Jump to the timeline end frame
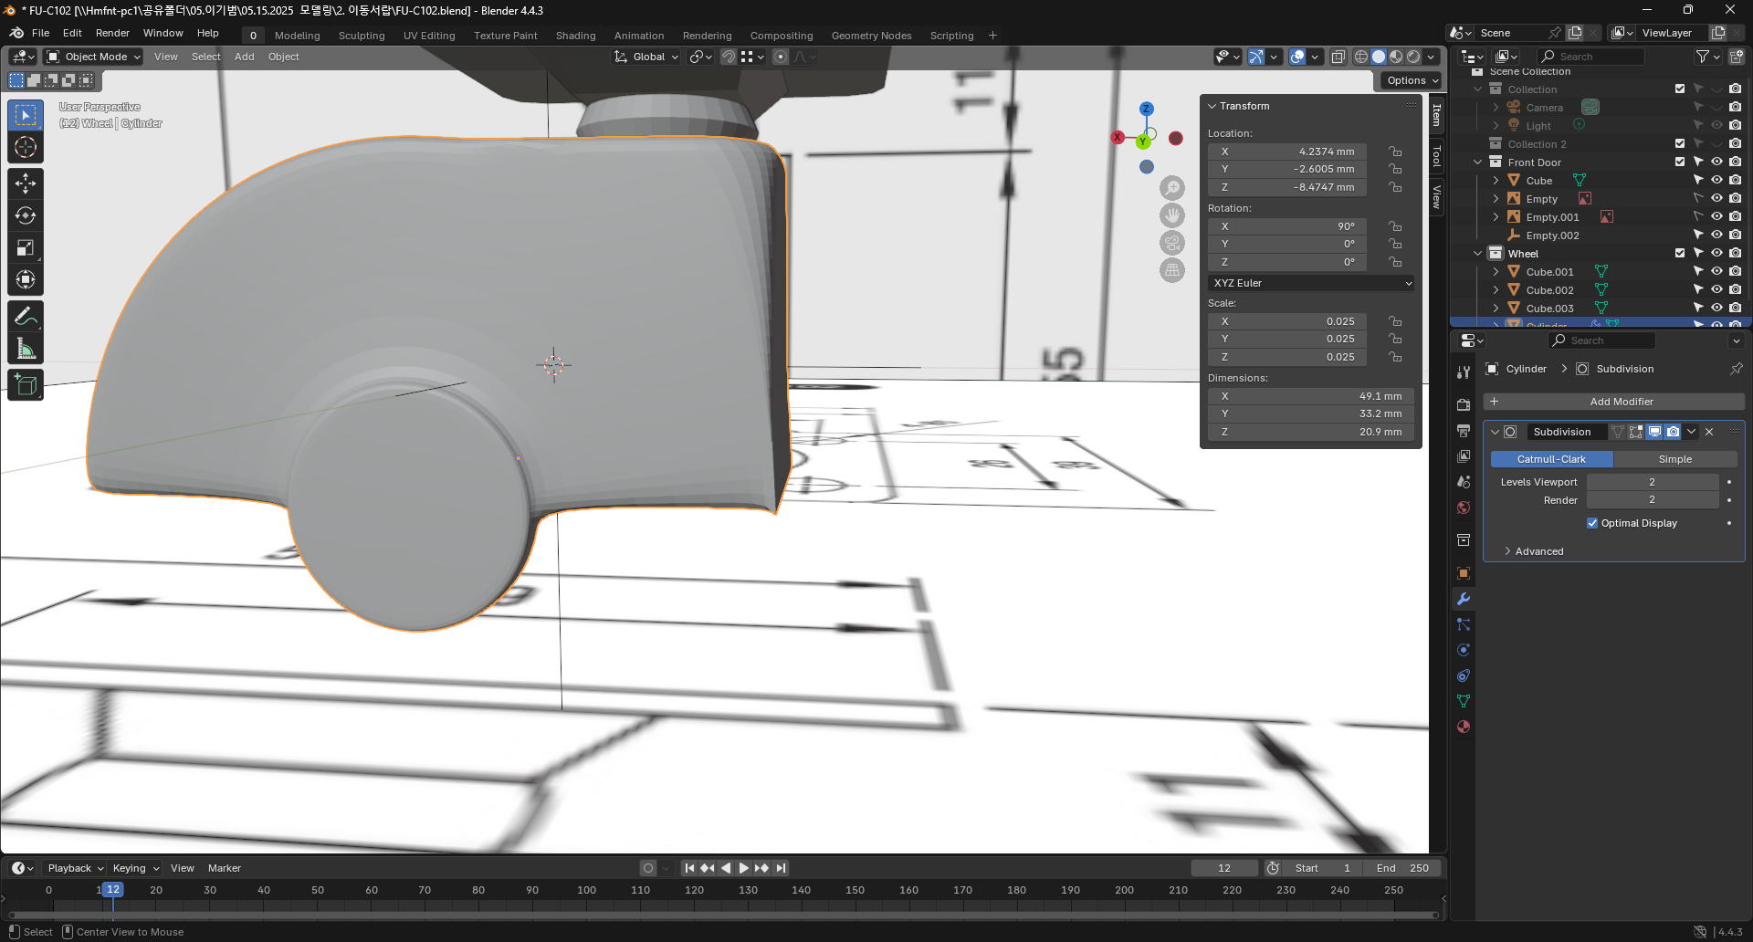The image size is (1753, 942). 781,868
